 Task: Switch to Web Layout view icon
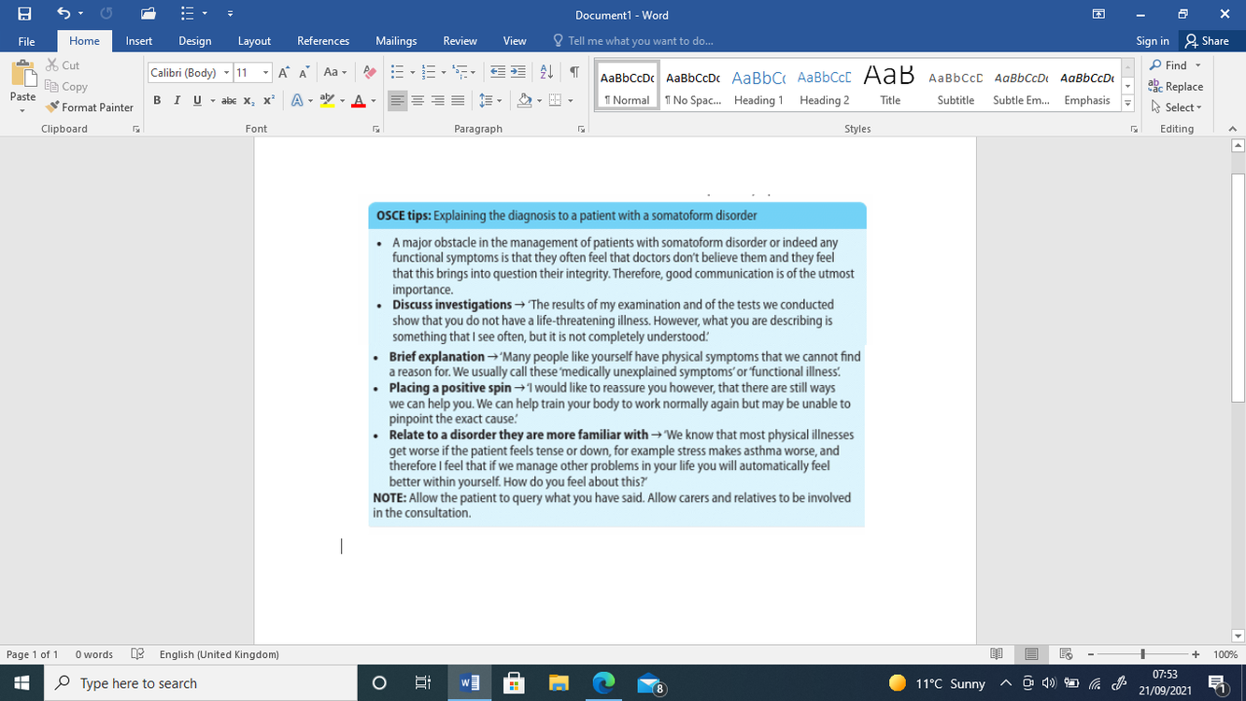1066,654
